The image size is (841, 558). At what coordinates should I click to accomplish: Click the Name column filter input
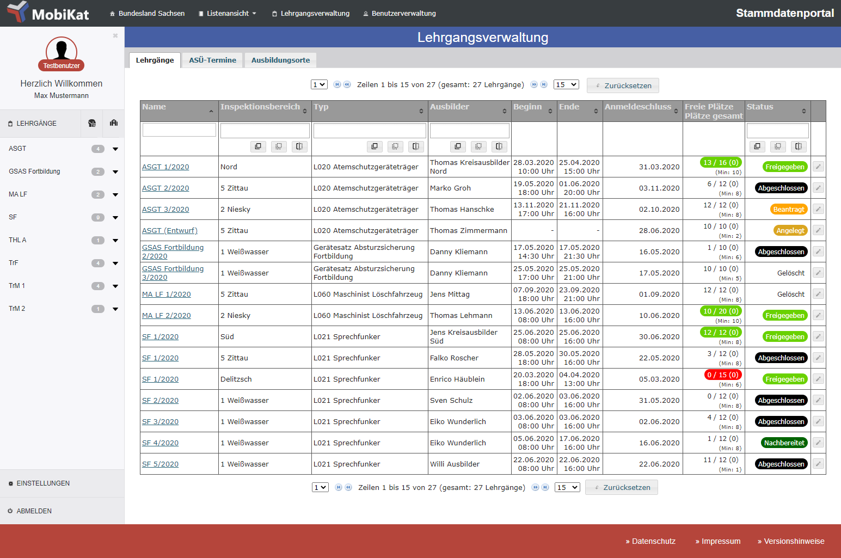[x=179, y=130]
